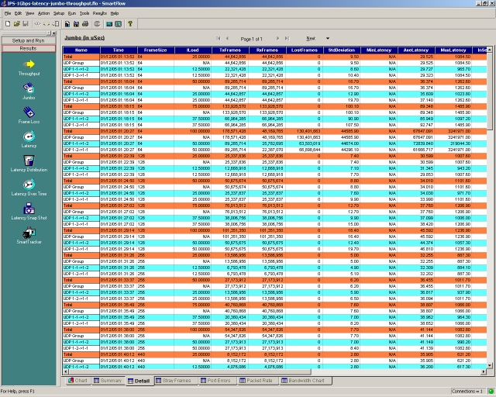Open the Tools menu
The image size is (496, 397).
(84, 13)
